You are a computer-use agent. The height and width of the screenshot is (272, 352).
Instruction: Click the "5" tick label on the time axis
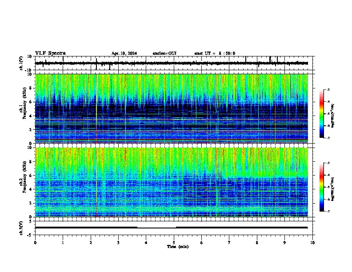tap(174, 243)
